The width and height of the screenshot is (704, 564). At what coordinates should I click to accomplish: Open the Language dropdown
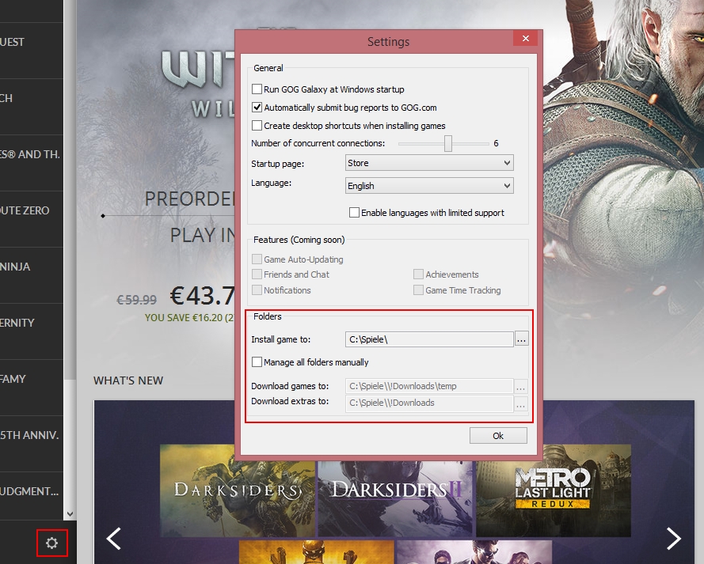pyautogui.click(x=429, y=186)
